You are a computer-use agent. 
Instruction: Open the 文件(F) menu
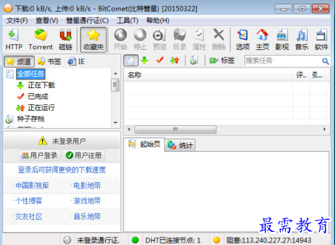(x=17, y=21)
